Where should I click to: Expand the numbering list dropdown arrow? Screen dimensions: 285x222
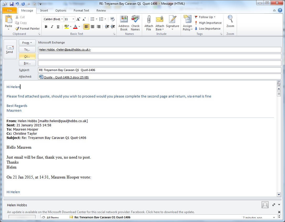click(105, 19)
